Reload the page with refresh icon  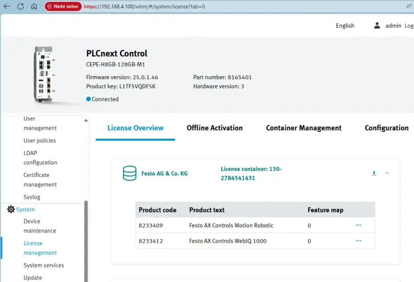[20, 7]
